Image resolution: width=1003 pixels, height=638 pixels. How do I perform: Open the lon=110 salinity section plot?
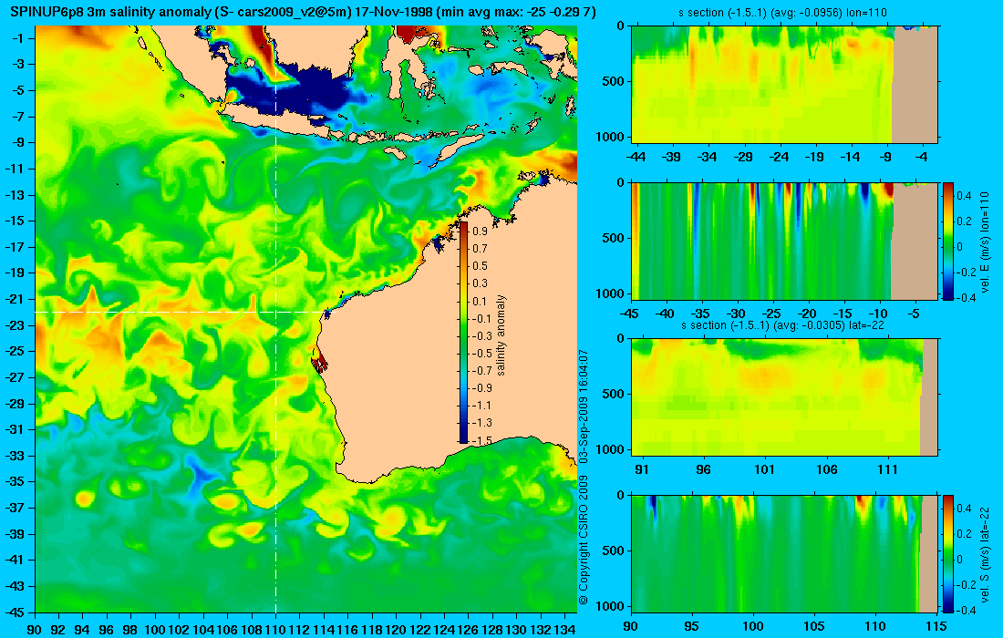pos(785,85)
